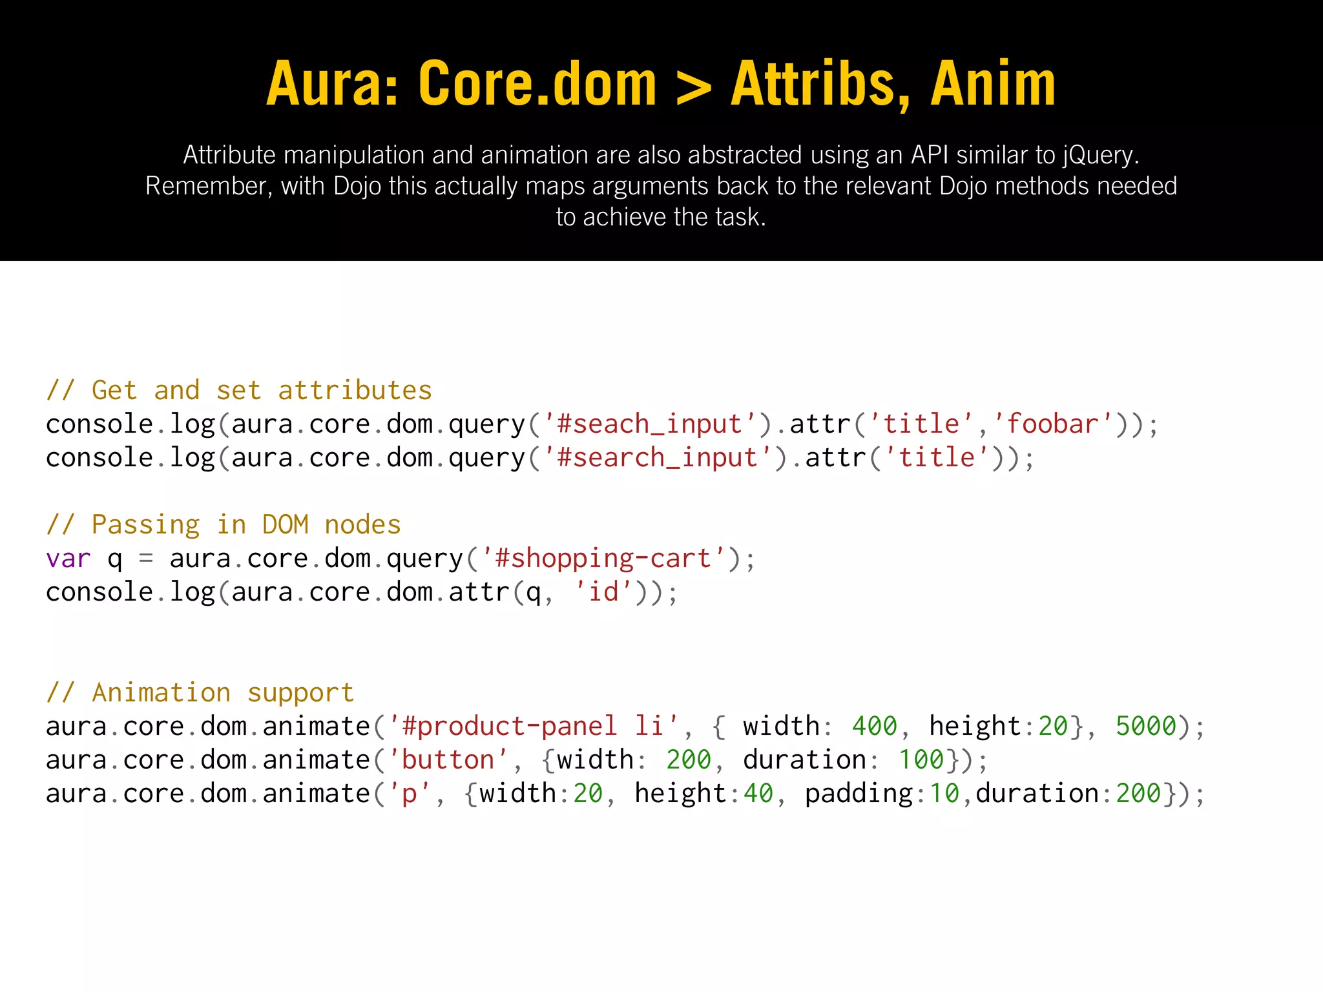Click the animate line with 'button'
This screenshot has height=992, width=1323.
(x=517, y=761)
